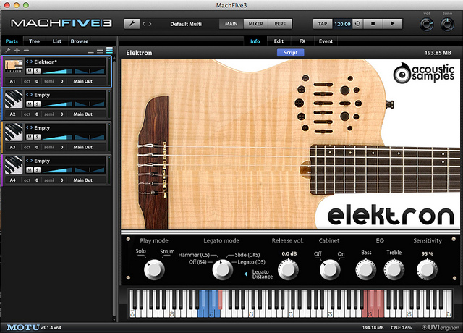Click the parts list vertical scrollbar
This screenshot has height=333, width=463.
[x=114, y=189]
